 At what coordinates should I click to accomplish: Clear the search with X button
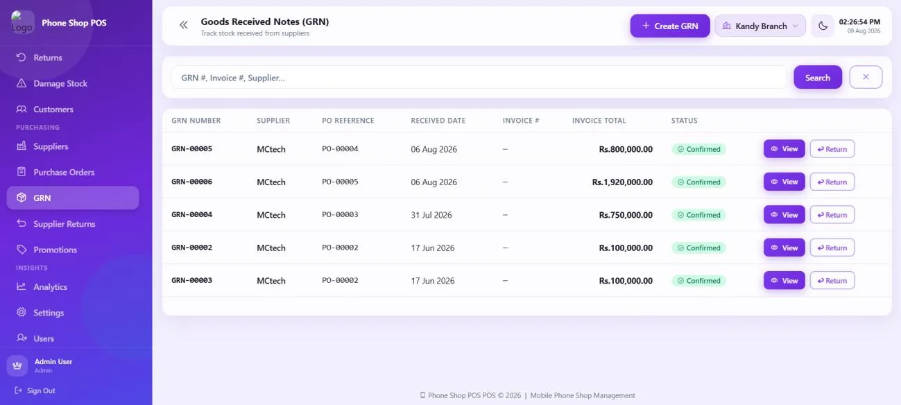(866, 77)
